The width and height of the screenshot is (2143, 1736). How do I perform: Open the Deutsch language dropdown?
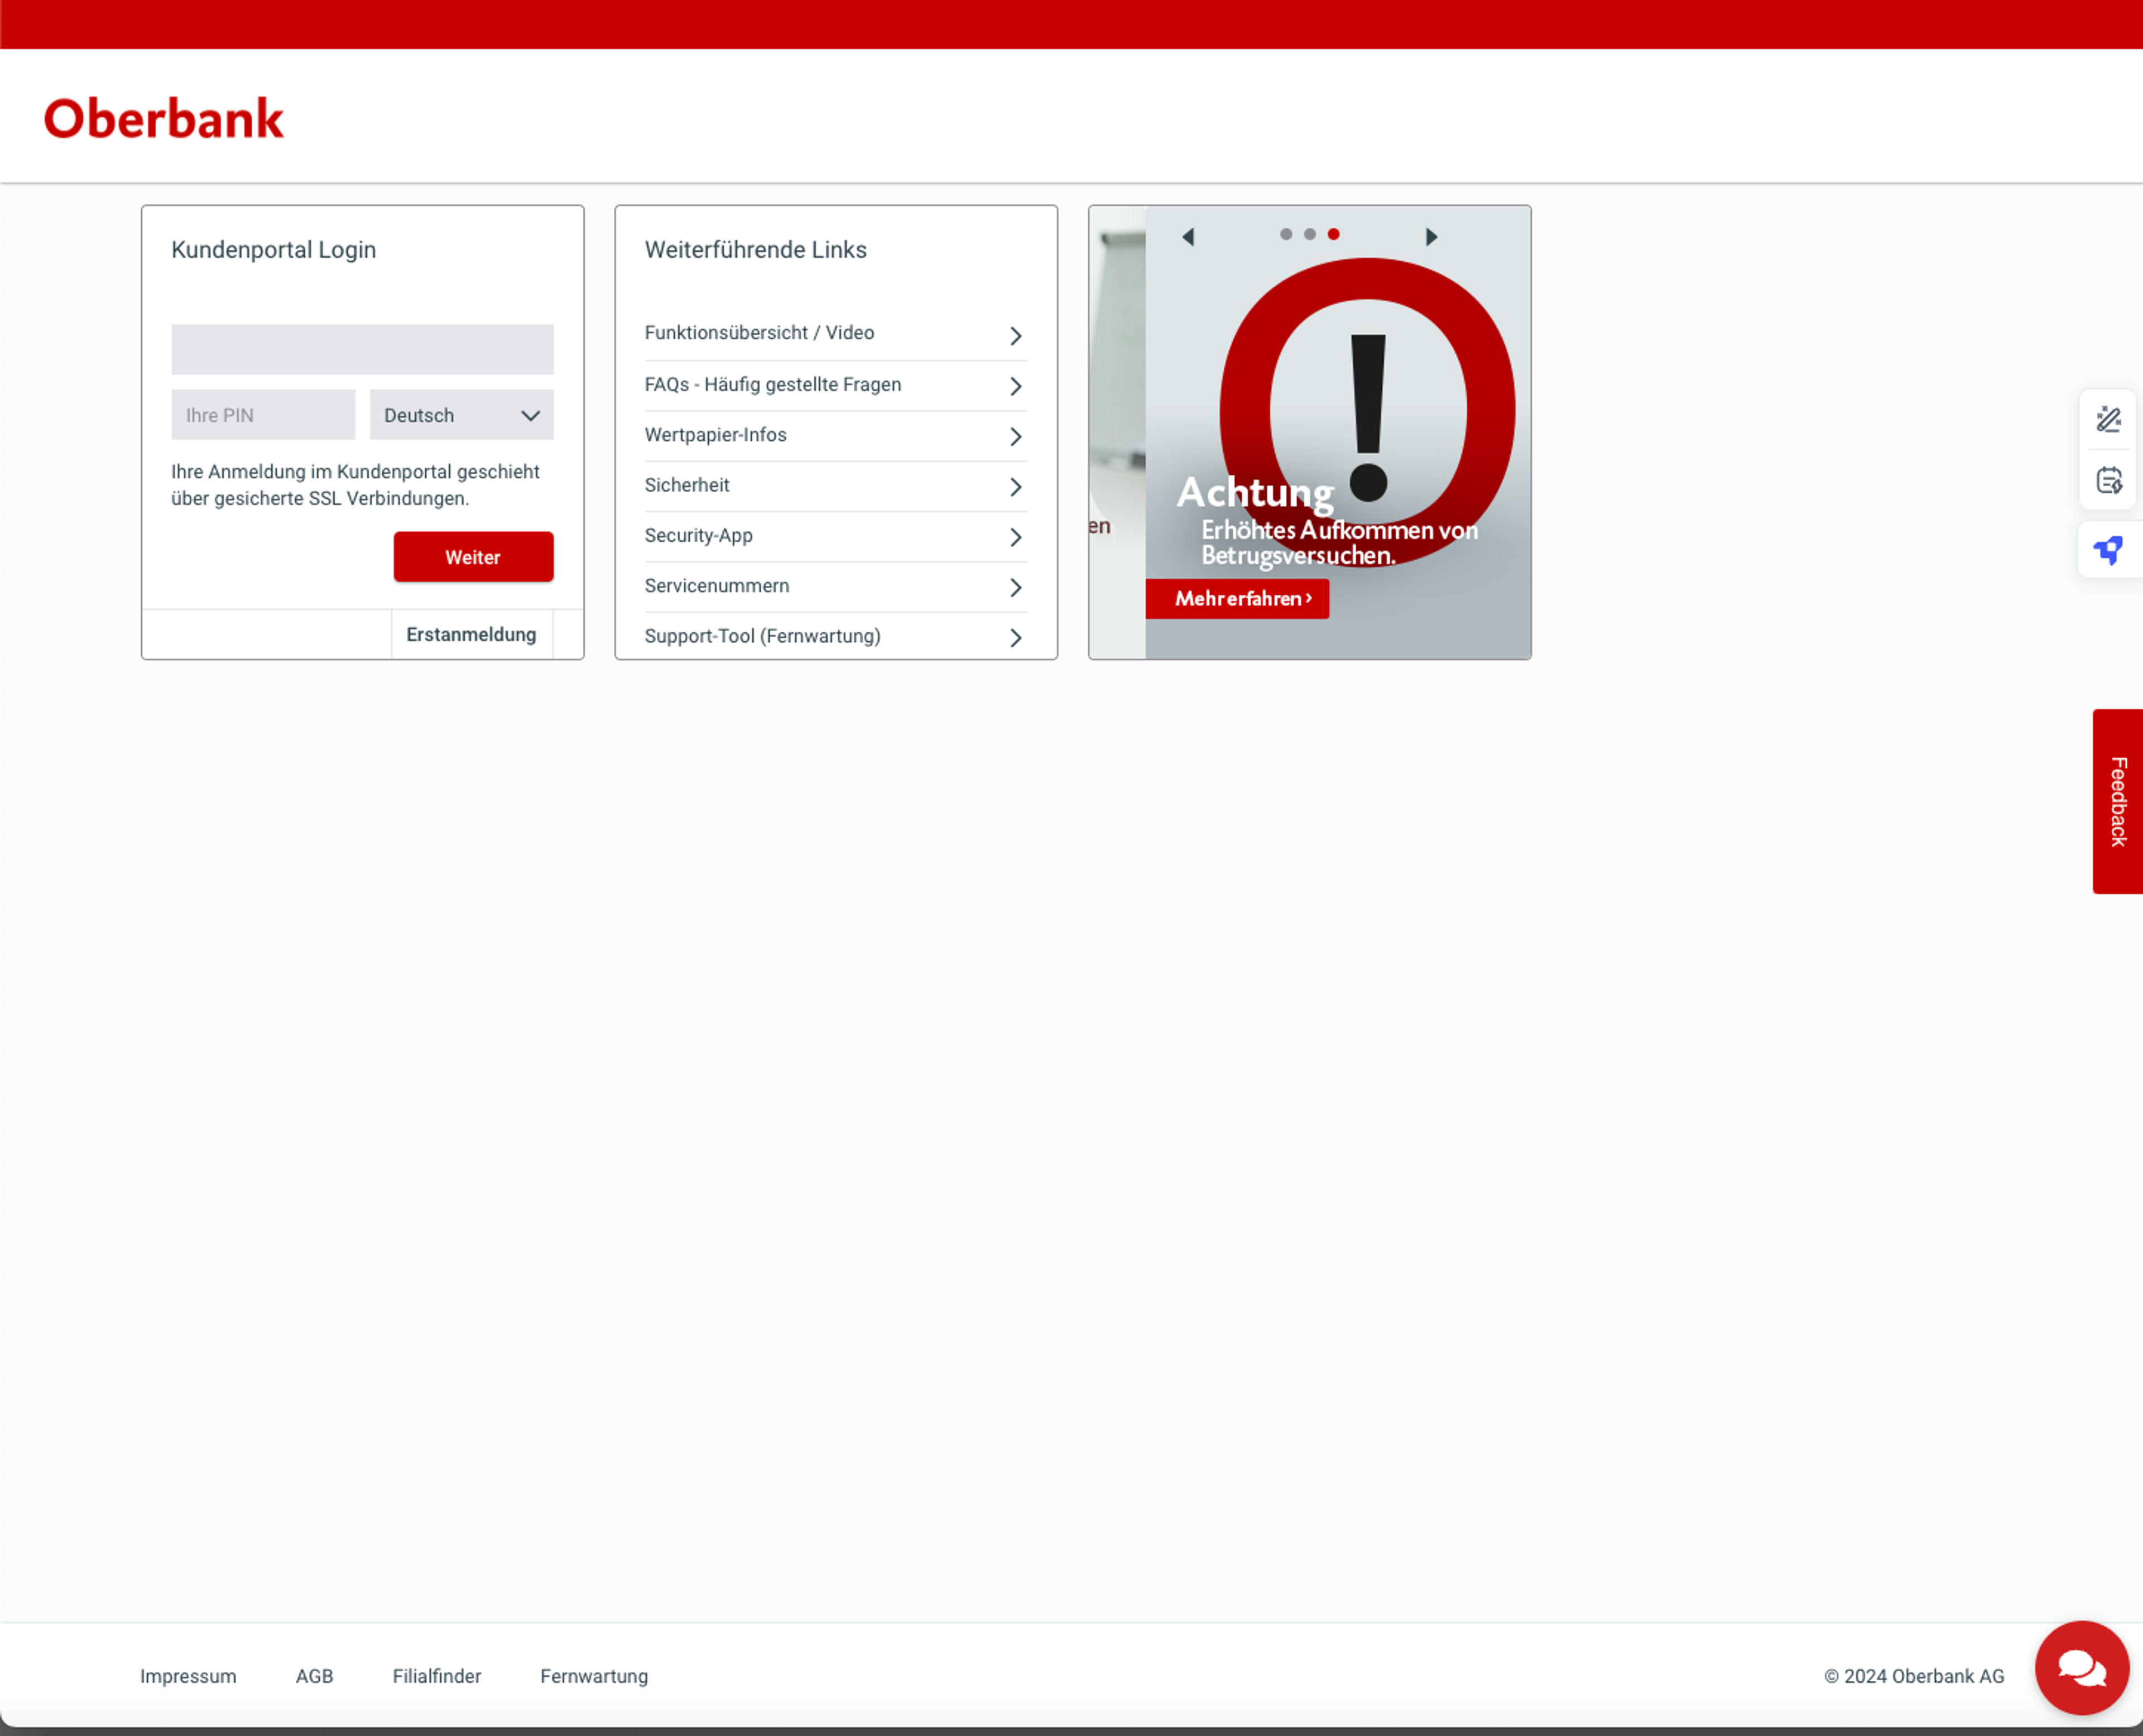[461, 415]
